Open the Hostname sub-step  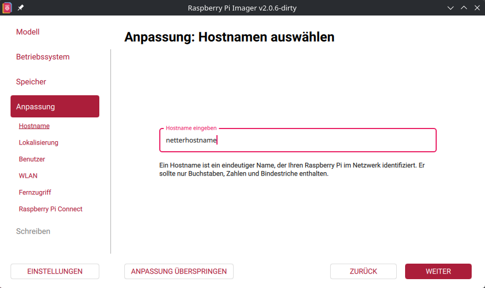pos(34,126)
